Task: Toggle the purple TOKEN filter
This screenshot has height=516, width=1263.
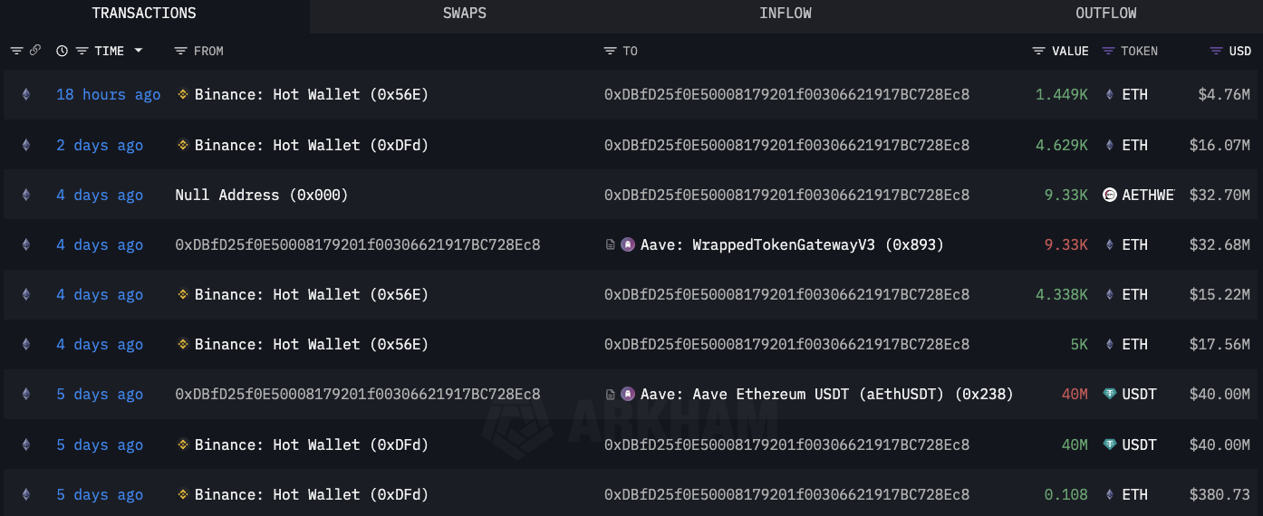Action: coord(1108,51)
